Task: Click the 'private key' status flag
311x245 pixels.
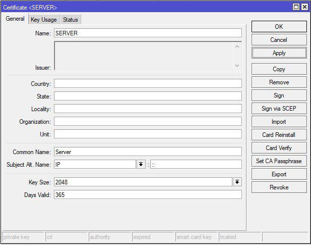Action: 23,237
